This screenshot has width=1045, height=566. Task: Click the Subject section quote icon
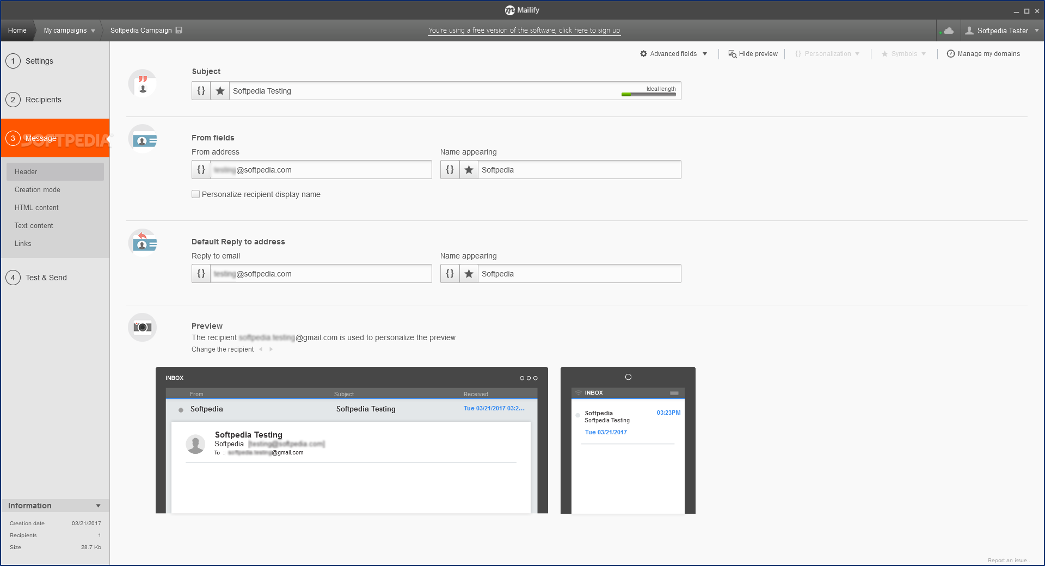143,84
